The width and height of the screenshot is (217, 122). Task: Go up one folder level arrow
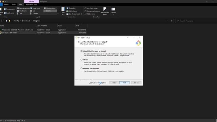pos(6,21)
